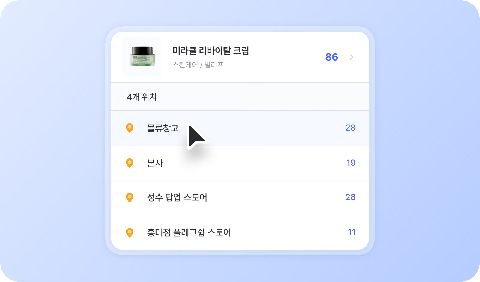Click the 빌리프 brand name

click(214, 65)
